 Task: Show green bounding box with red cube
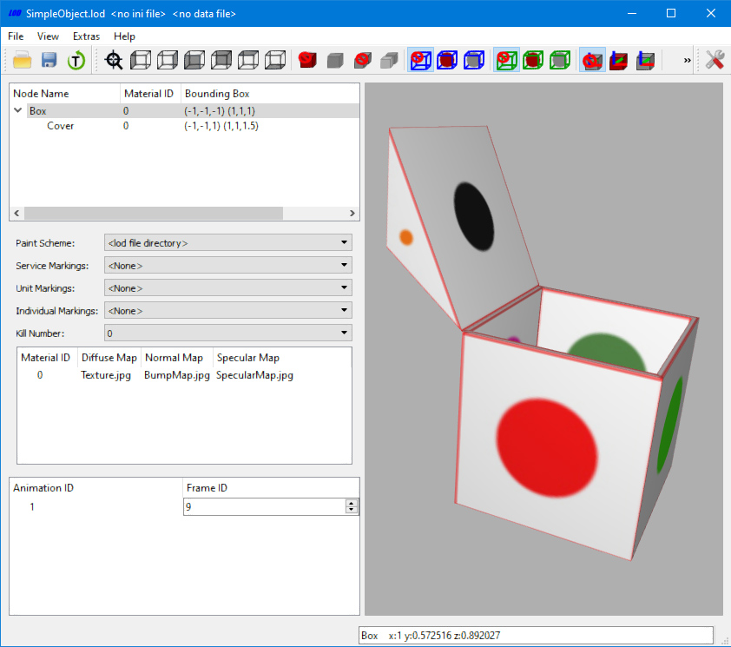coord(533,60)
